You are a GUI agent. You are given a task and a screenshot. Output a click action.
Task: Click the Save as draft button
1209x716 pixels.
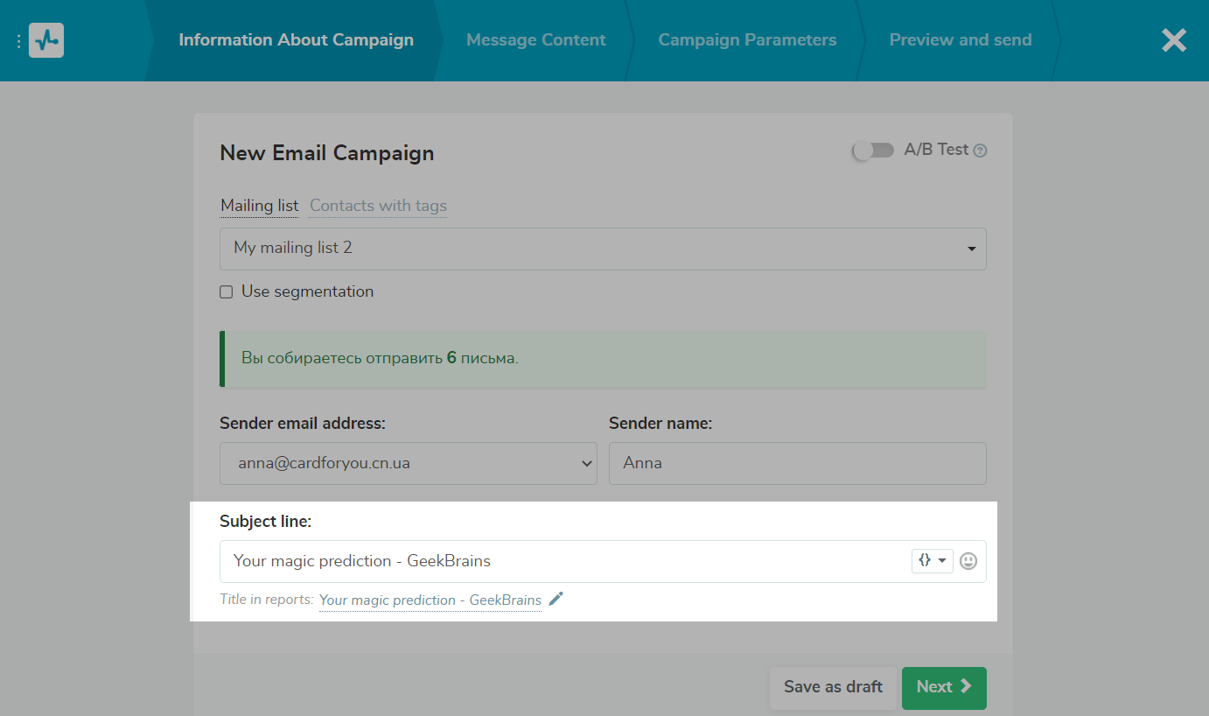coord(833,687)
